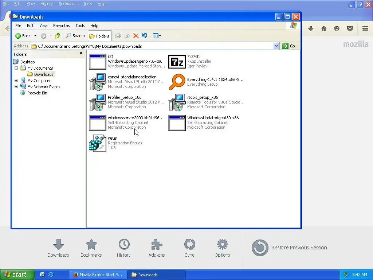The image size is (373, 280).
Task: Open Bookmarks from Firefox start page
Action: click(91, 248)
